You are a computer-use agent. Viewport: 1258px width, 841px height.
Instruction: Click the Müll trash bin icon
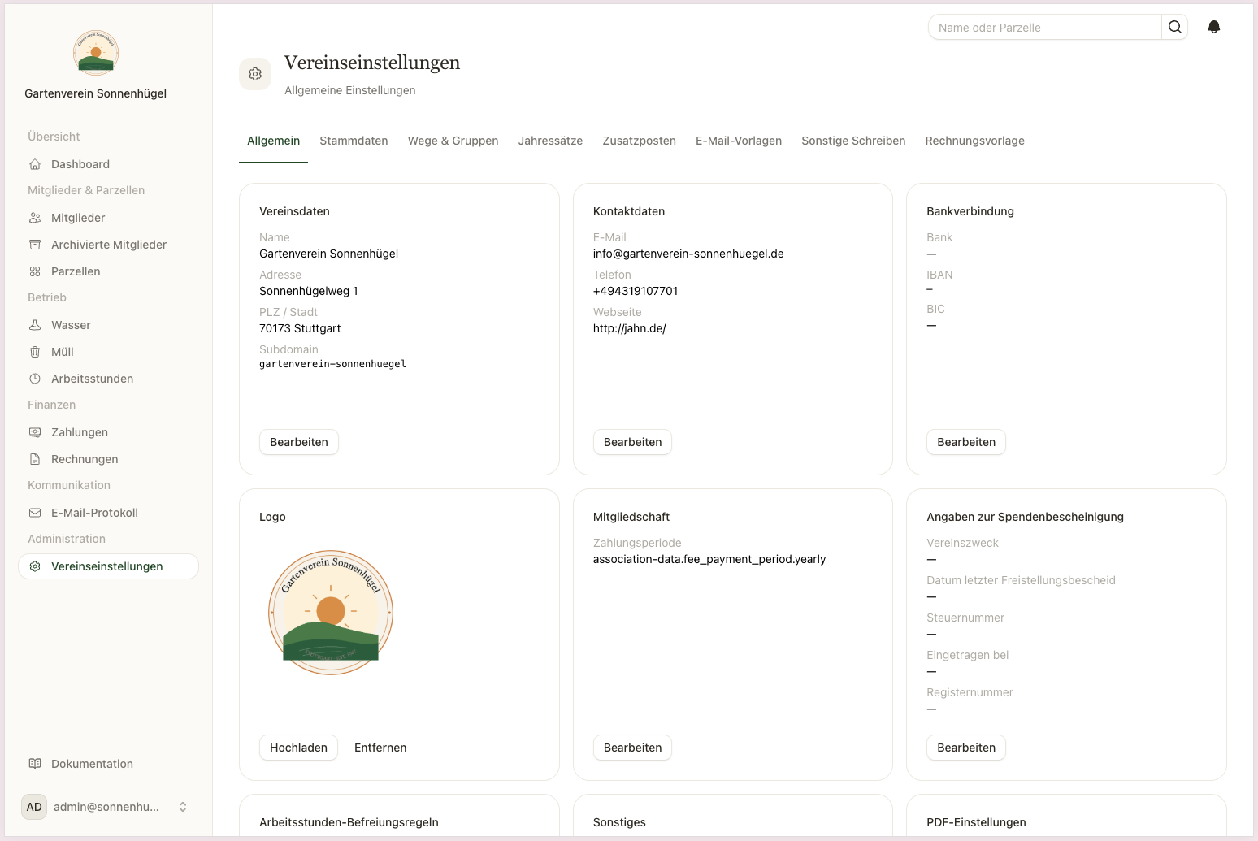(35, 352)
